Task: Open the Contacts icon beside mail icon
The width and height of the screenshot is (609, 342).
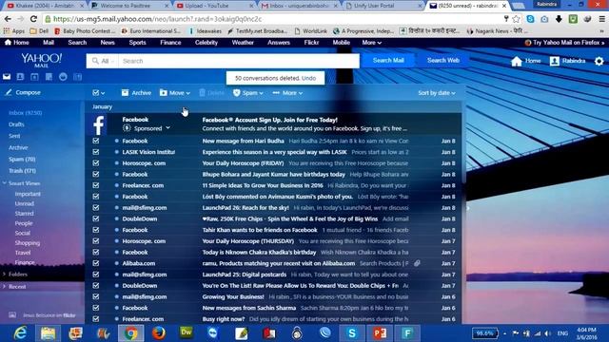Action: point(20,77)
